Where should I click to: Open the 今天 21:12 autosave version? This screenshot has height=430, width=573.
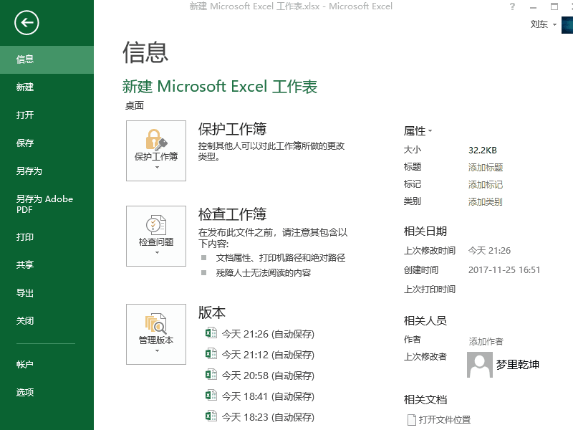click(268, 355)
